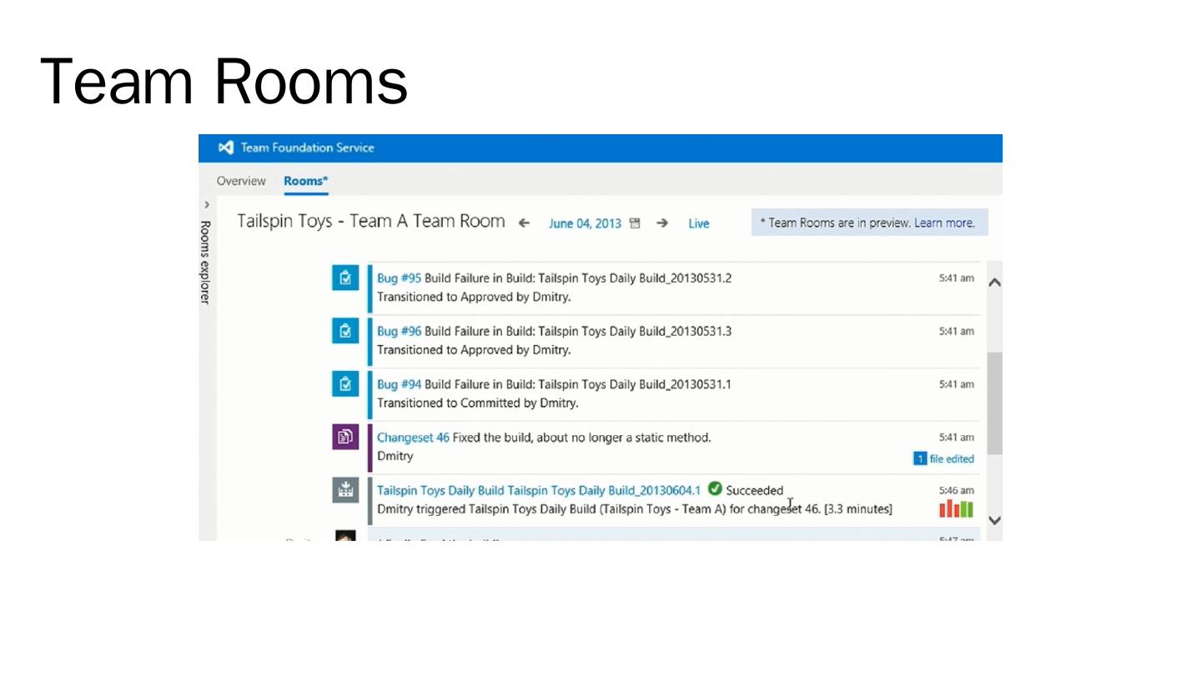Click the vertical scrollbar thumb
1202x676 pixels.
click(x=994, y=403)
